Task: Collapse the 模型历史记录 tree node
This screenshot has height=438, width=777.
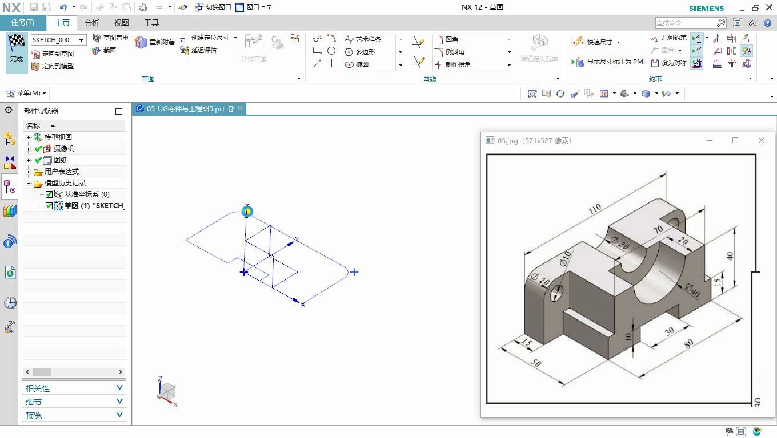Action: (x=28, y=184)
